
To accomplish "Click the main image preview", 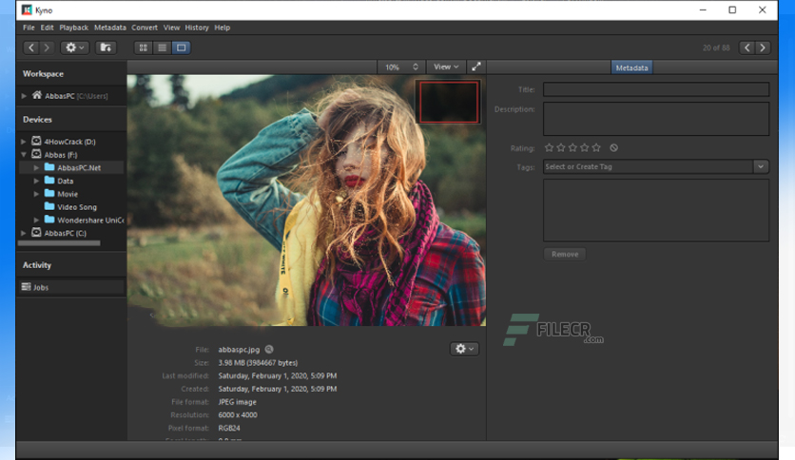I will click(x=306, y=201).
